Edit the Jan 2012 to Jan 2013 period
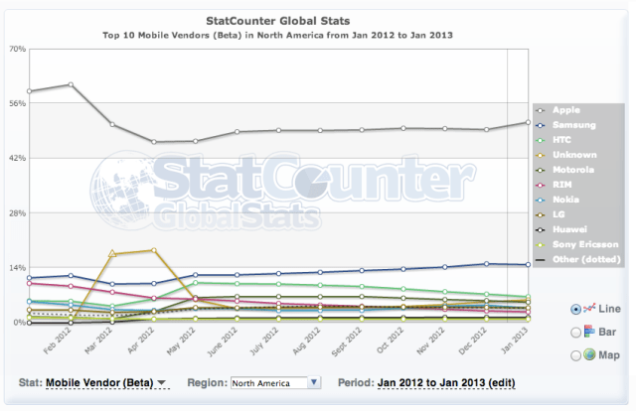The image size is (636, 411). point(445,382)
